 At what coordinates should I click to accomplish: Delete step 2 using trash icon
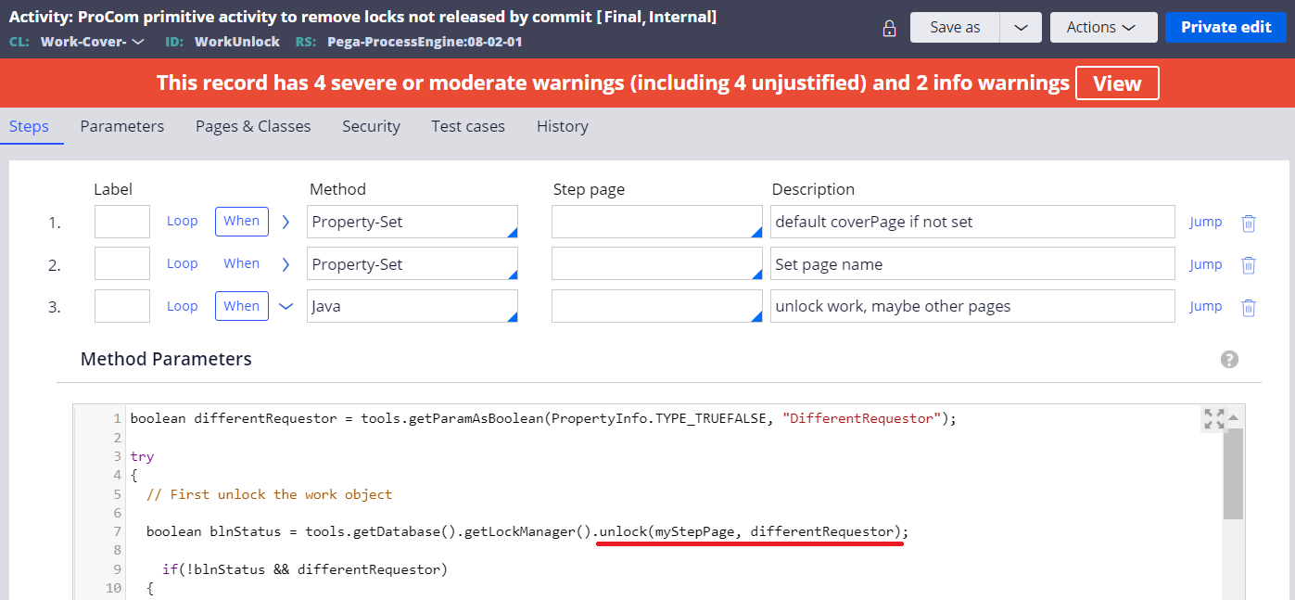click(1249, 265)
